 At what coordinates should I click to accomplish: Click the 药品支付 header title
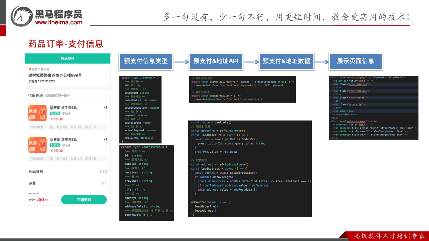click(68, 59)
